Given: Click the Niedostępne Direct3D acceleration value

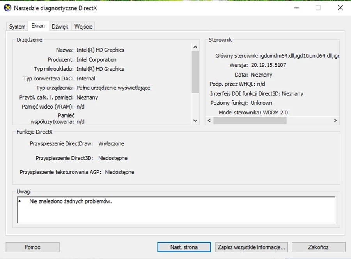Looking at the screenshot, I should [x=113, y=158].
